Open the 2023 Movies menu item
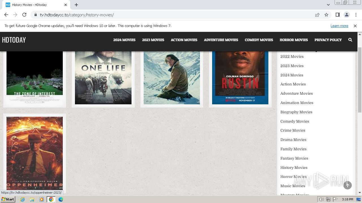The image size is (362, 203). [x=153, y=40]
